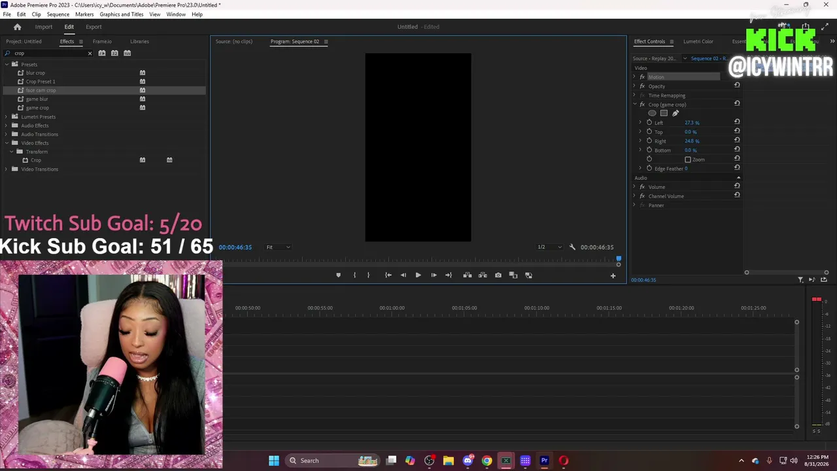
Task: Switch to the Lumetri Color tab
Action: click(x=698, y=42)
